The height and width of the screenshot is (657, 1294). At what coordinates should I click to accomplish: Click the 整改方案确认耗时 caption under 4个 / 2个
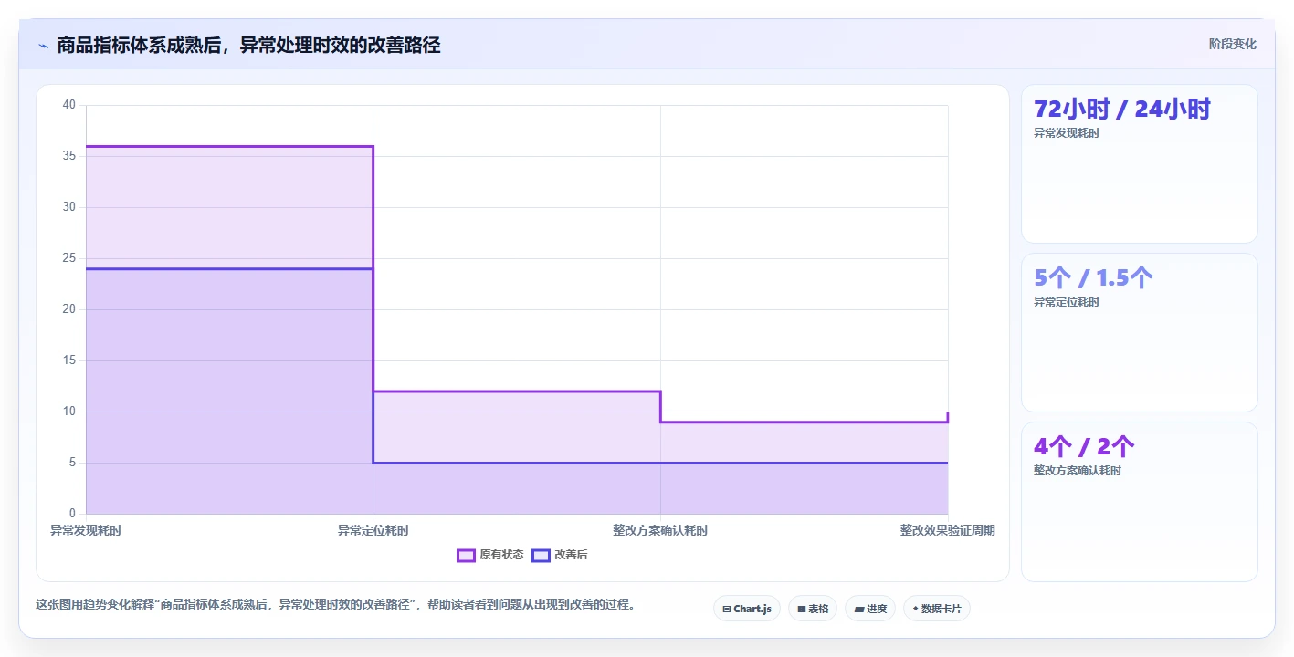pos(1078,471)
